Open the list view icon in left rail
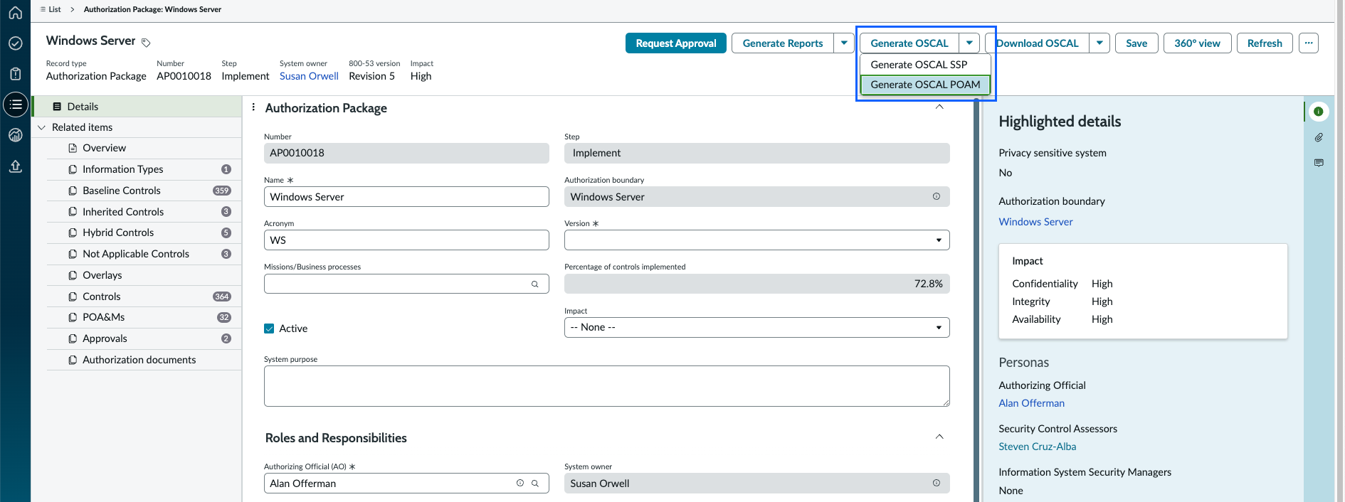 (x=15, y=105)
